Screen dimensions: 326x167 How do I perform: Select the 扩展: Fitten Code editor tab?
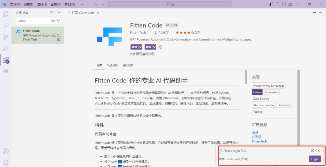pos(83,13)
